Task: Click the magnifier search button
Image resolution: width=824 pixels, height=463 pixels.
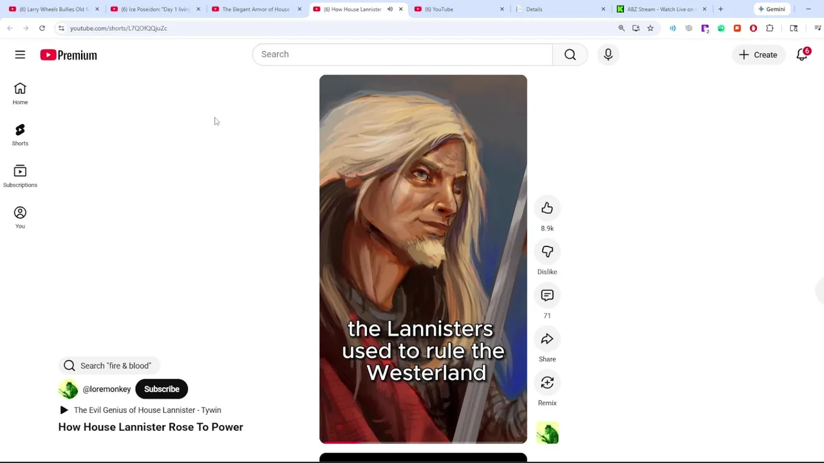Action: point(570,55)
